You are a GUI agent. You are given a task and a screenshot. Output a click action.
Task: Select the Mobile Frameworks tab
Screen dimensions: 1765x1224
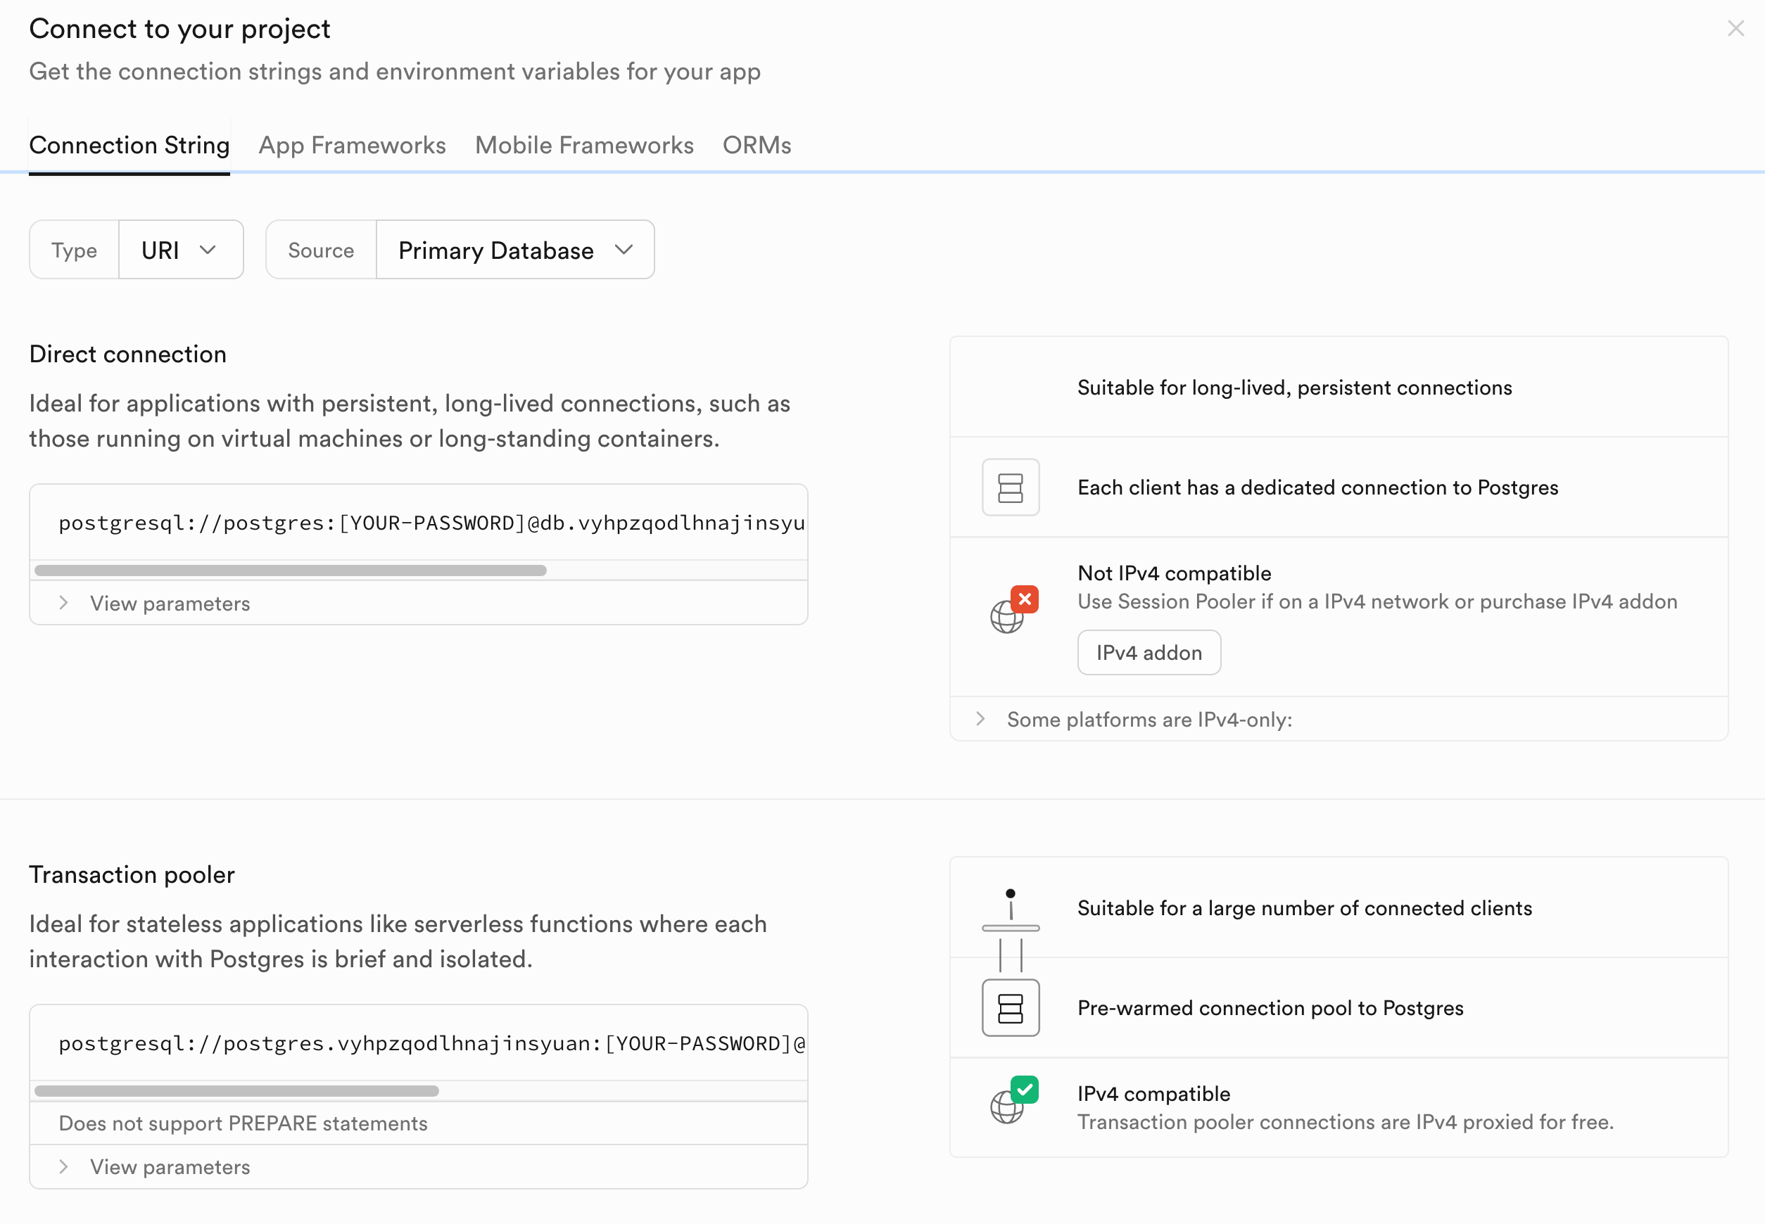585,144
